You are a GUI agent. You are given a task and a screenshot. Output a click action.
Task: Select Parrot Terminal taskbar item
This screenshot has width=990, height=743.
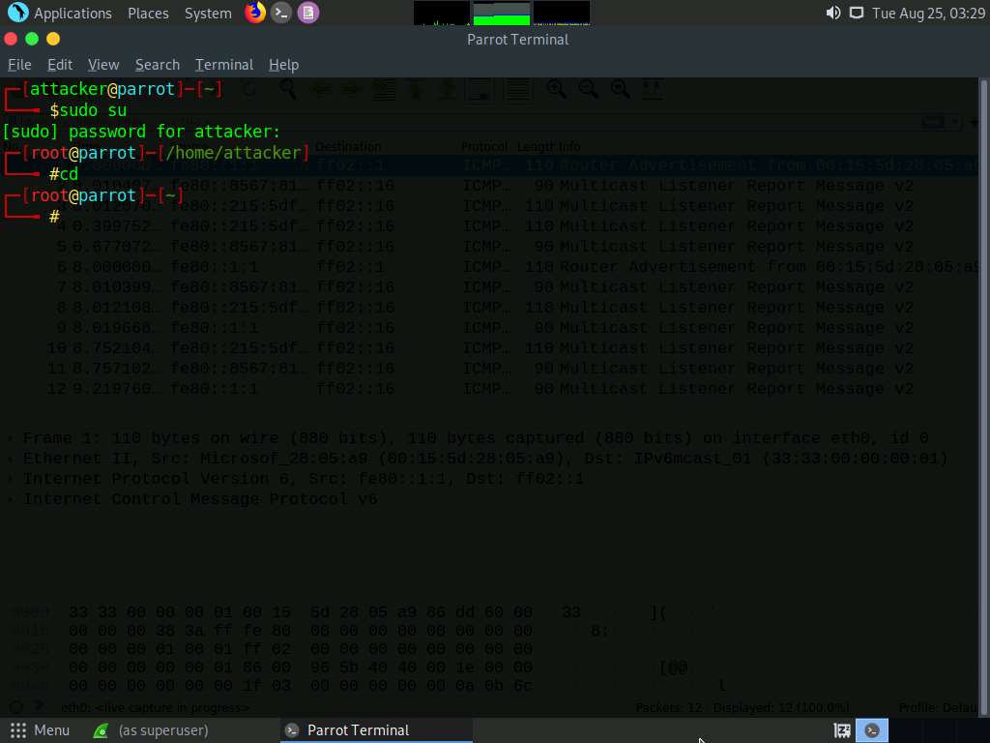pyautogui.click(x=376, y=730)
